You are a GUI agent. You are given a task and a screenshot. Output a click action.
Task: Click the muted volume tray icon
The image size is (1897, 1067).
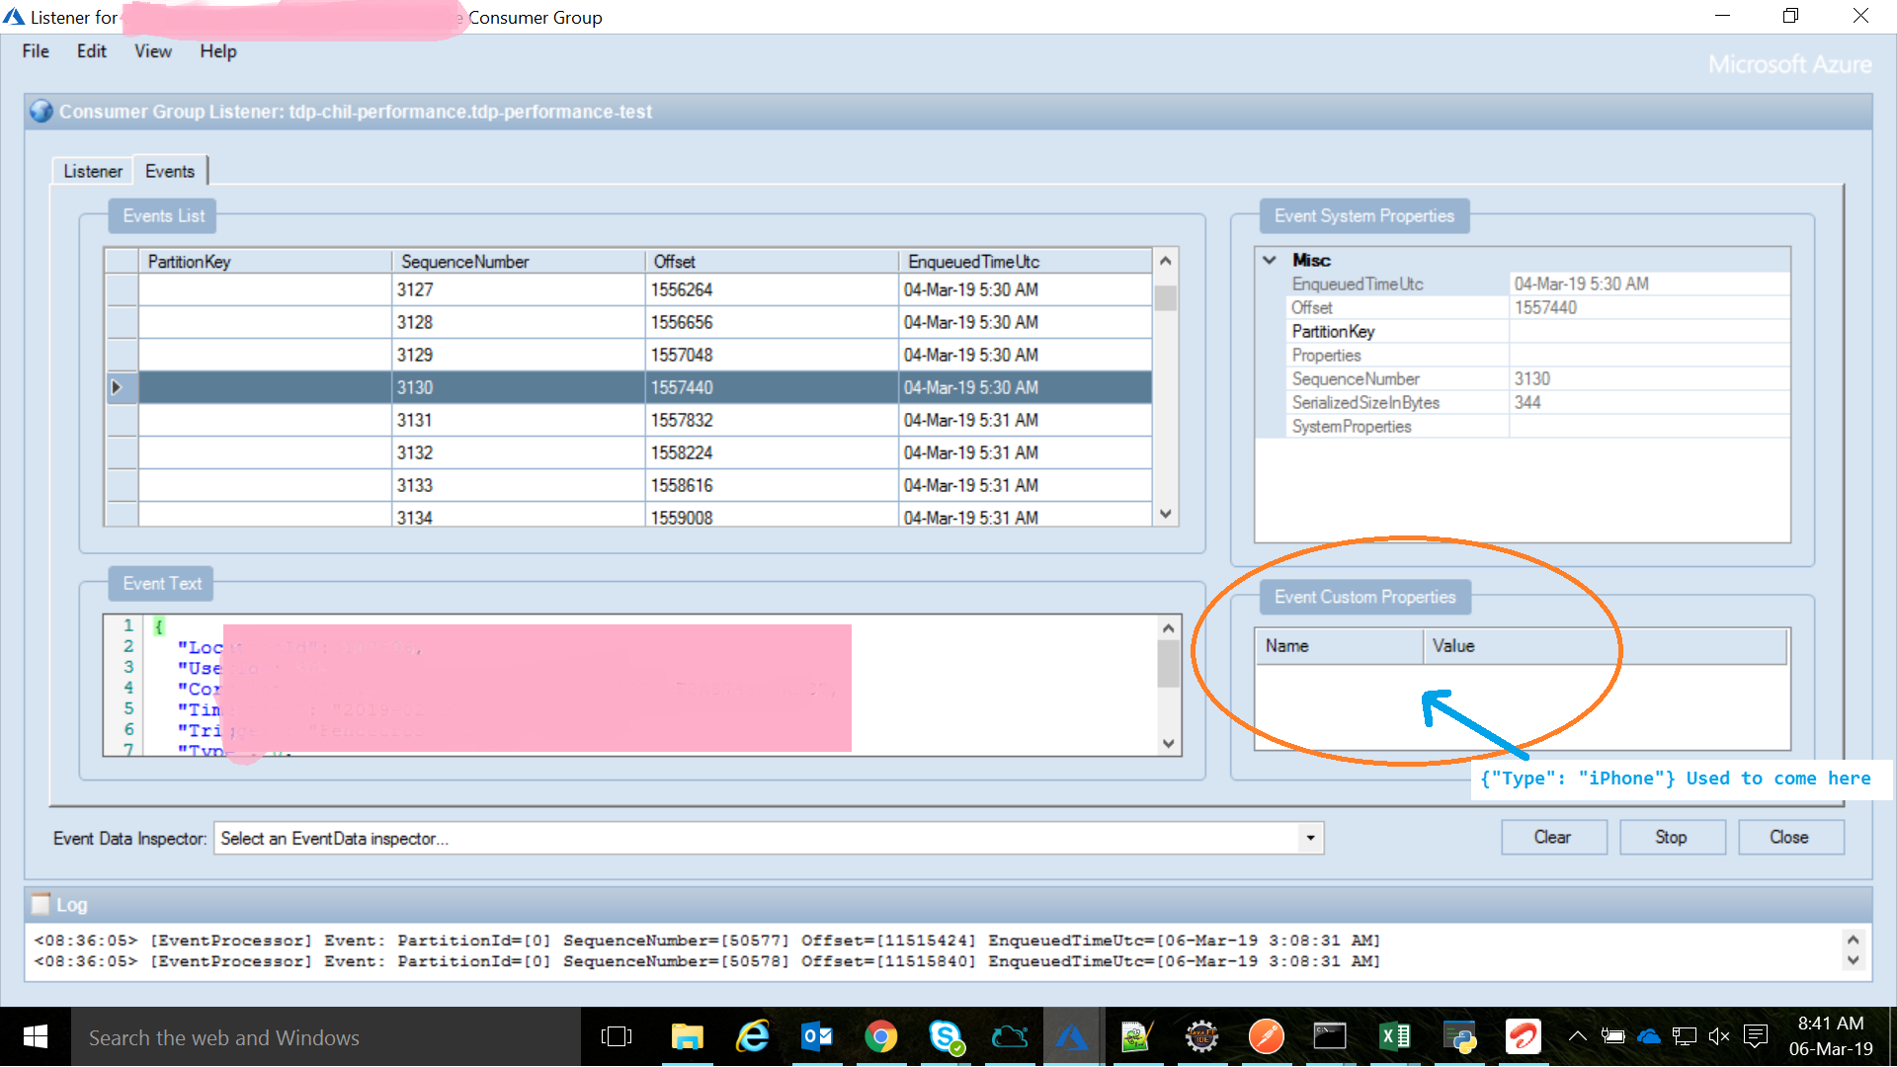[x=1720, y=1036]
